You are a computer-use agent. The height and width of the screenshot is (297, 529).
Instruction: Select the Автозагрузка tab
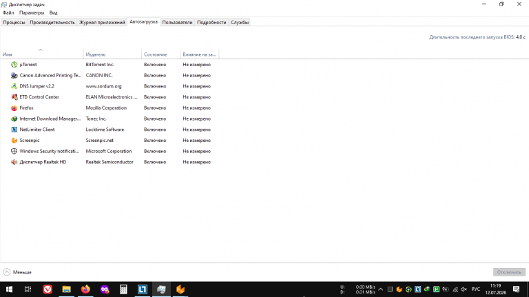(x=143, y=21)
